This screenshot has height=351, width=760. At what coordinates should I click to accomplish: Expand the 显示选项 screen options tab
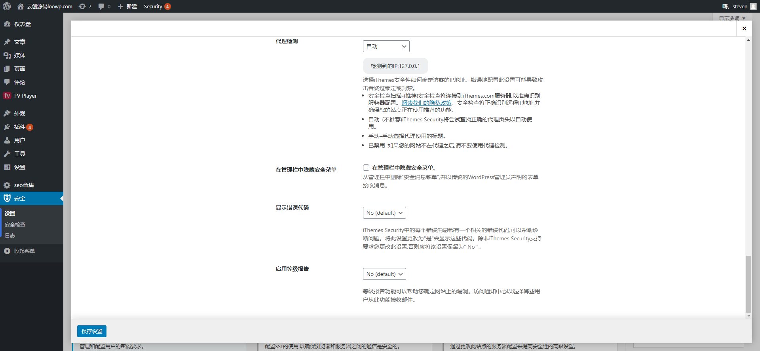coord(732,18)
